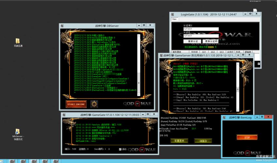
Task: Click the '连接到 GameServer 1' line in GameGate
Action: click(x=94, y=136)
